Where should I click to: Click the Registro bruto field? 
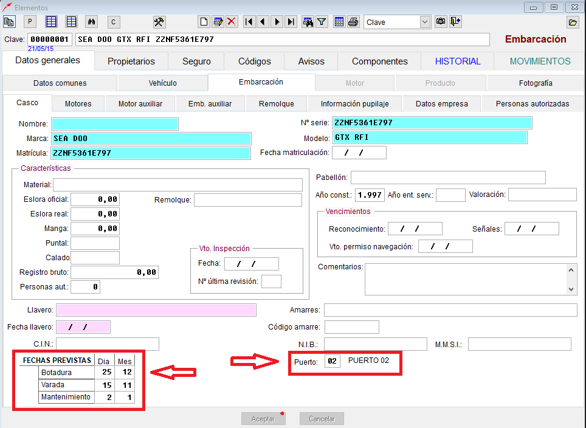pyautogui.click(x=115, y=272)
